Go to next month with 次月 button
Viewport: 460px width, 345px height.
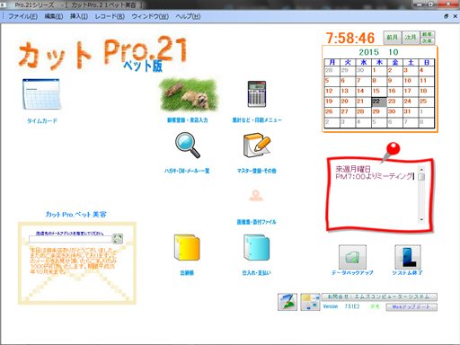pyautogui.click(x=411, y=38)
